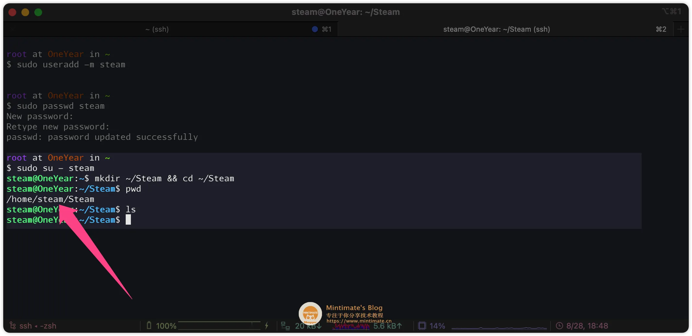Click the new tab plus button
The image size is (692, 336).
coord(681,29)
